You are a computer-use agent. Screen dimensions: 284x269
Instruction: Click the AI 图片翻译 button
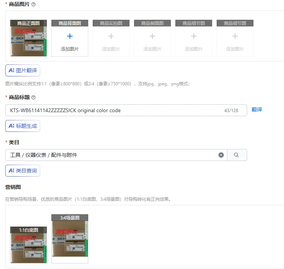pyautogui.click(x=23, y=70)
